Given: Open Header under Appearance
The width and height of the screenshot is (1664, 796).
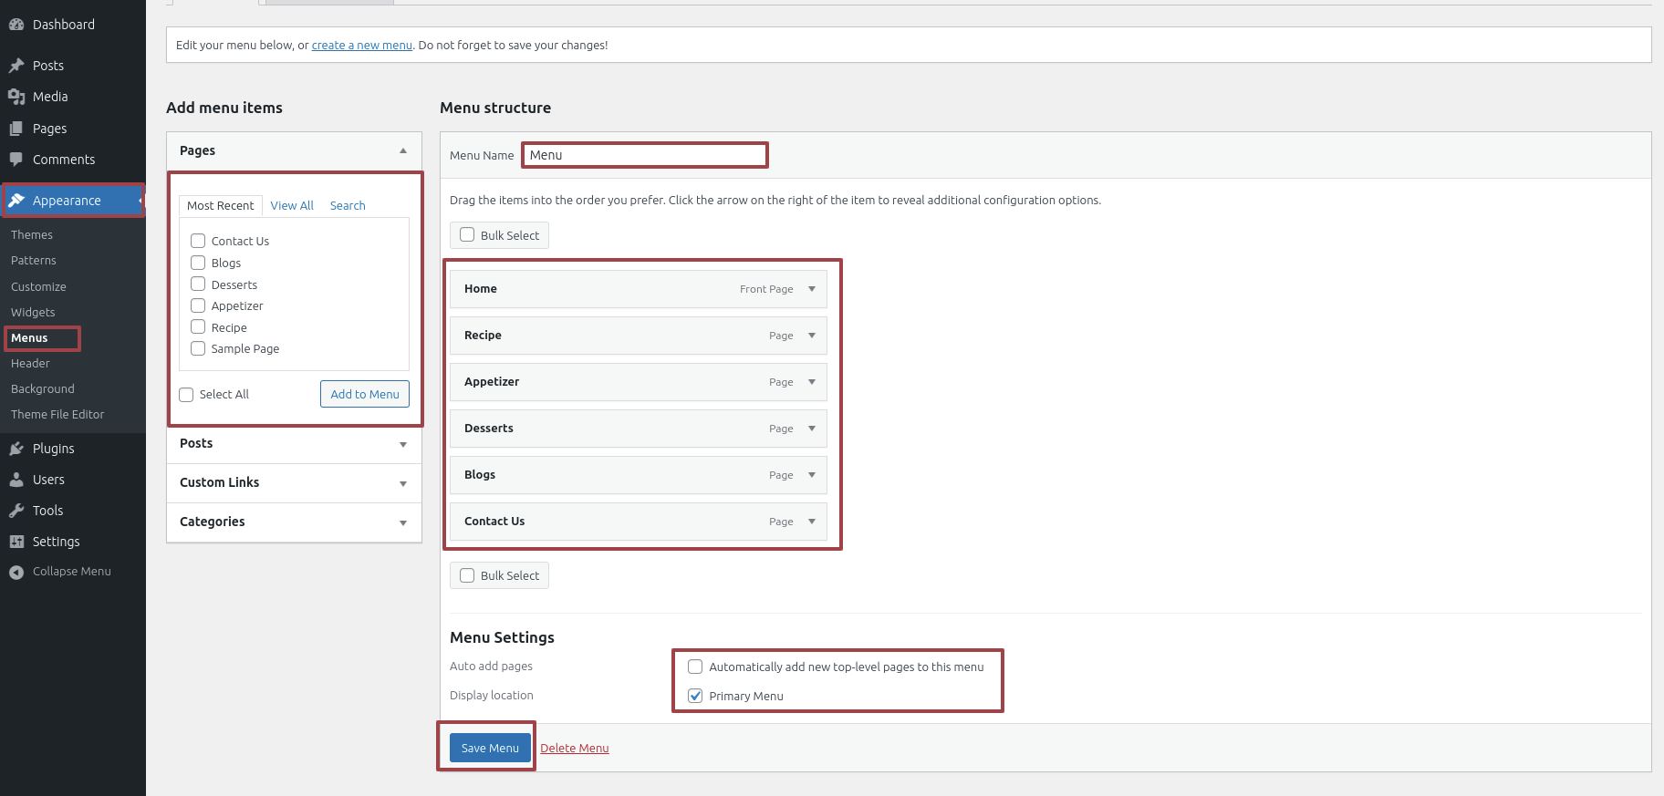Looking at the screenshot, I should (30, 363).
